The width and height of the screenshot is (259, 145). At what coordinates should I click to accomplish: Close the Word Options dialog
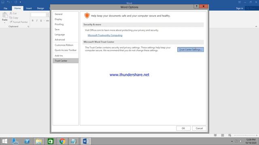[204, 6]
